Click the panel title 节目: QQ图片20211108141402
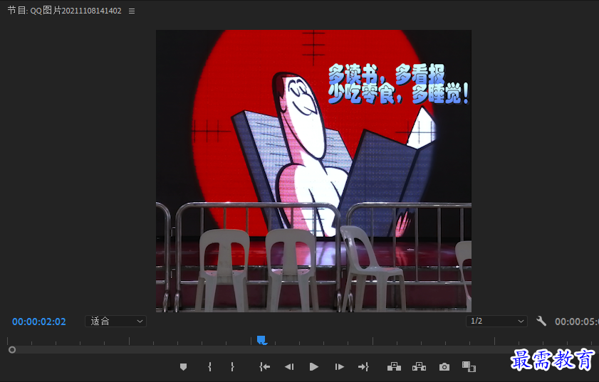 (65, 11)
